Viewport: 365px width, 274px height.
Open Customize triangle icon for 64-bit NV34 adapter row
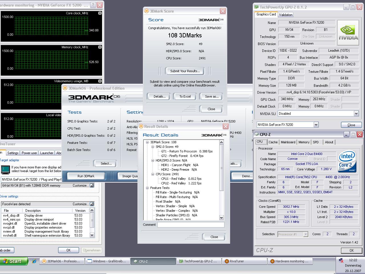pyautogui.click(x=92, y=186)
